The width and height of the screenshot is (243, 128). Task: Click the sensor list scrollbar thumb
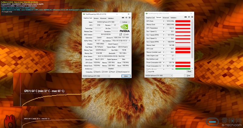pos(192,40)
